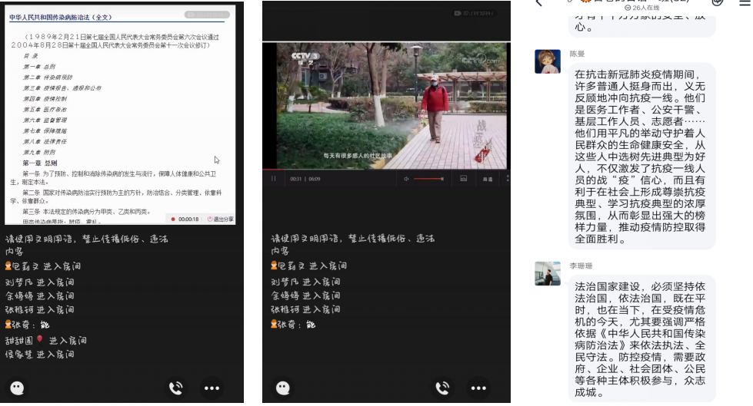Click 陈曼's profile avatar
753x406 pixels.
548,62
